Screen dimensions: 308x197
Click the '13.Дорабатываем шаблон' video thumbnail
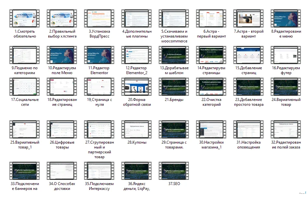174,55
